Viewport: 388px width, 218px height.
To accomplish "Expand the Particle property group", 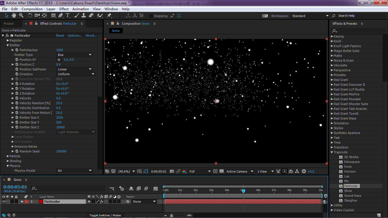I will pos(8,156).
